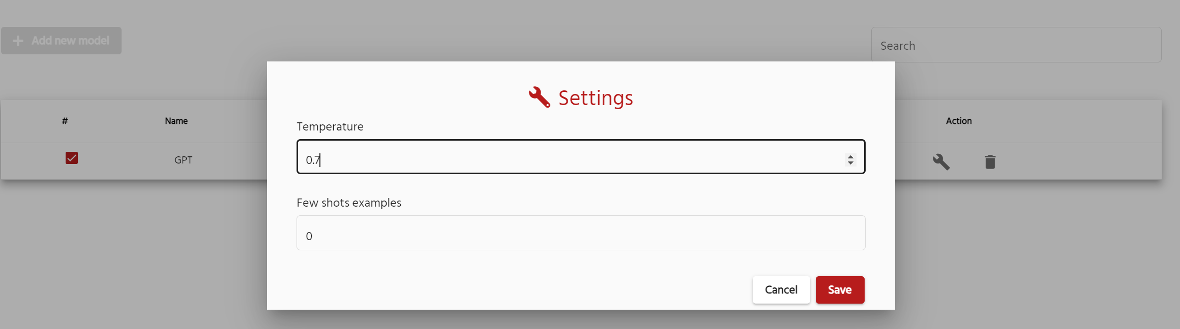Click the Name column header
1180x329 pixels.
point(176,121)
